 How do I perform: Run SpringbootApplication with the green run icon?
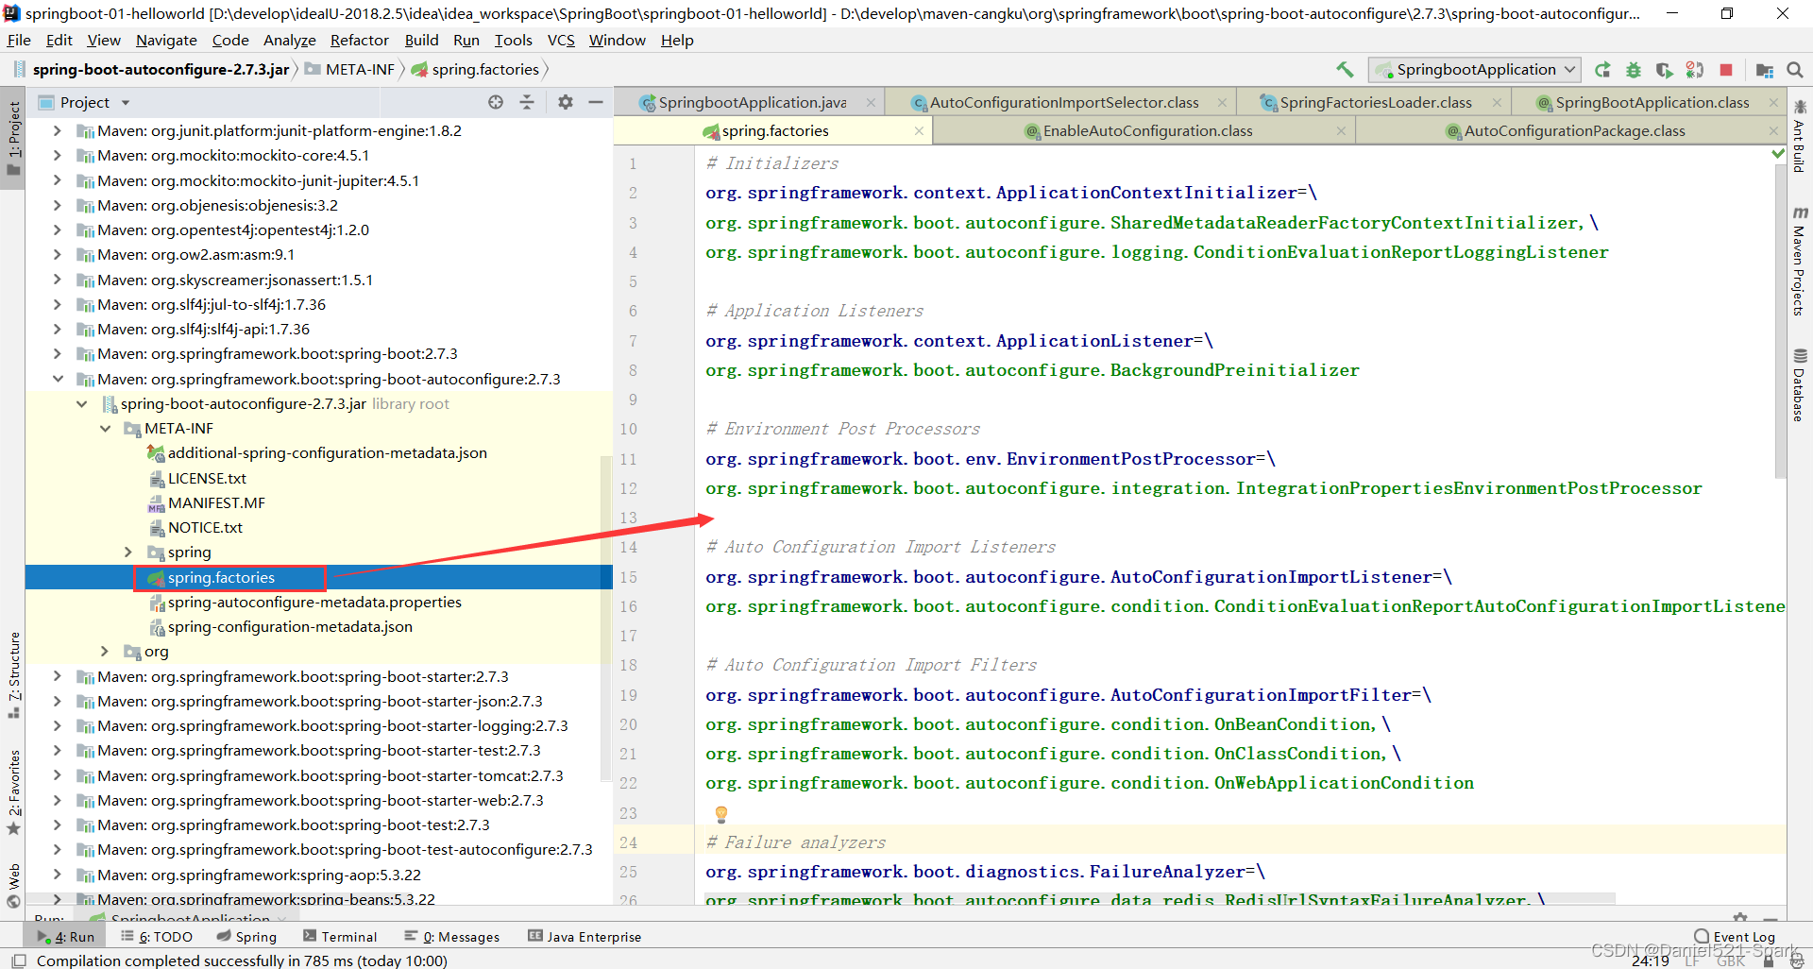click(x=1602, y=70)
